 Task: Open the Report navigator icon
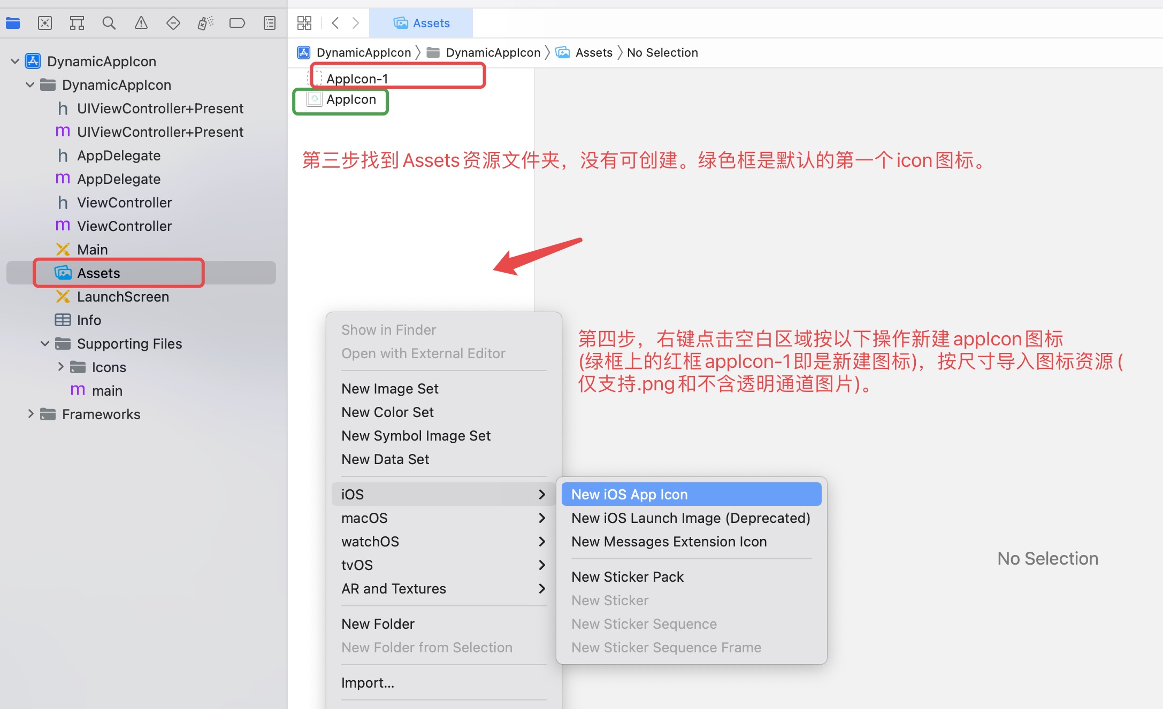click(270, 23)
